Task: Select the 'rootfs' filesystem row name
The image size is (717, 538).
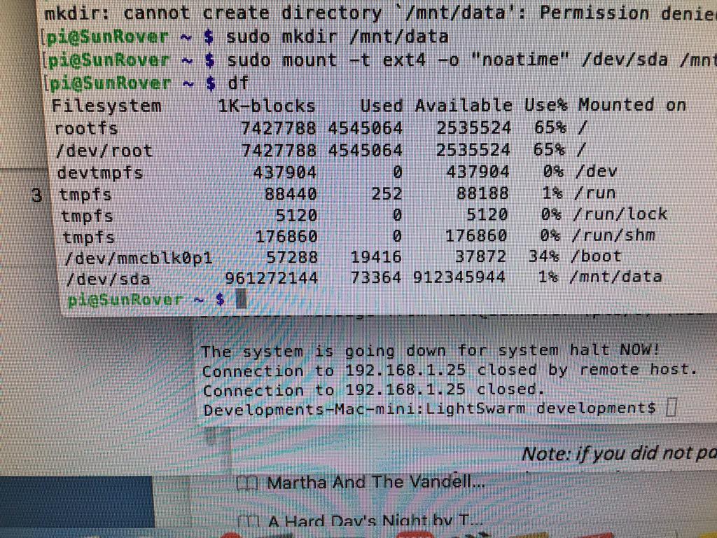Action: point(86,128)
